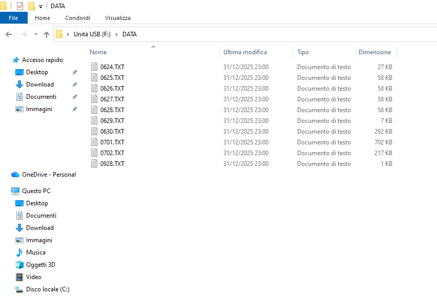Open OneDrive - Personal in navigation pane
This screenshot has height=297, width=437.
pyautogui.click(x=49, y=175)
